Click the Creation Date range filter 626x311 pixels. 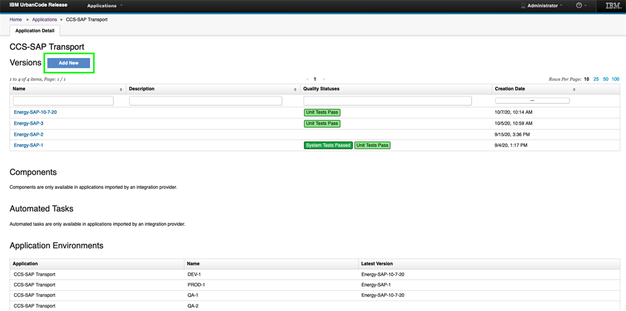pos(532,101)
